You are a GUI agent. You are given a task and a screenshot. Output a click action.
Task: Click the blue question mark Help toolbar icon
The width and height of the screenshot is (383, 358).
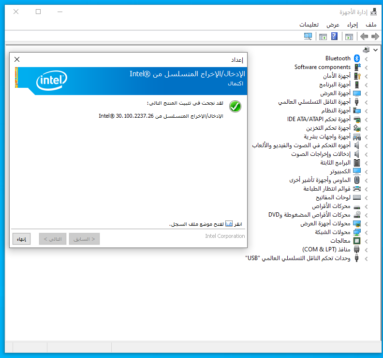tap(334, 37)
